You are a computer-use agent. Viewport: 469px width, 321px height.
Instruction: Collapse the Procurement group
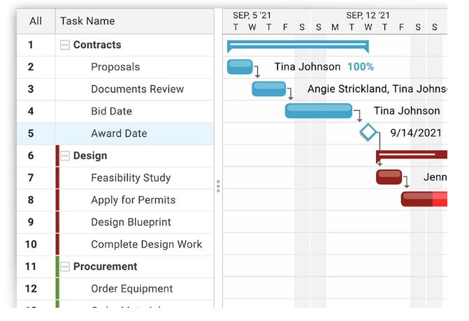(65, 267)
